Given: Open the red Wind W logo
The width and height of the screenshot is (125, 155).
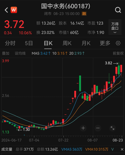Looking at the screenshot, I should pyautogui.click(x=14, y=10).
